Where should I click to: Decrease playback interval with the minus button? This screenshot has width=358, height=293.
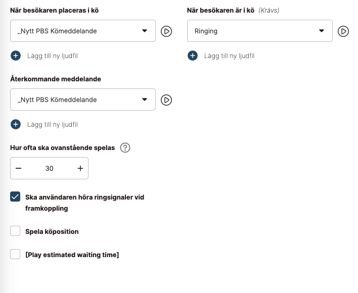click(19, 168)
